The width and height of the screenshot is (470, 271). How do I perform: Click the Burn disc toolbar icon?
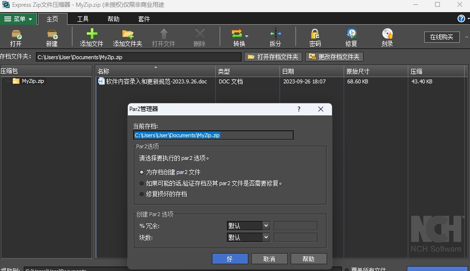(387, 34)
